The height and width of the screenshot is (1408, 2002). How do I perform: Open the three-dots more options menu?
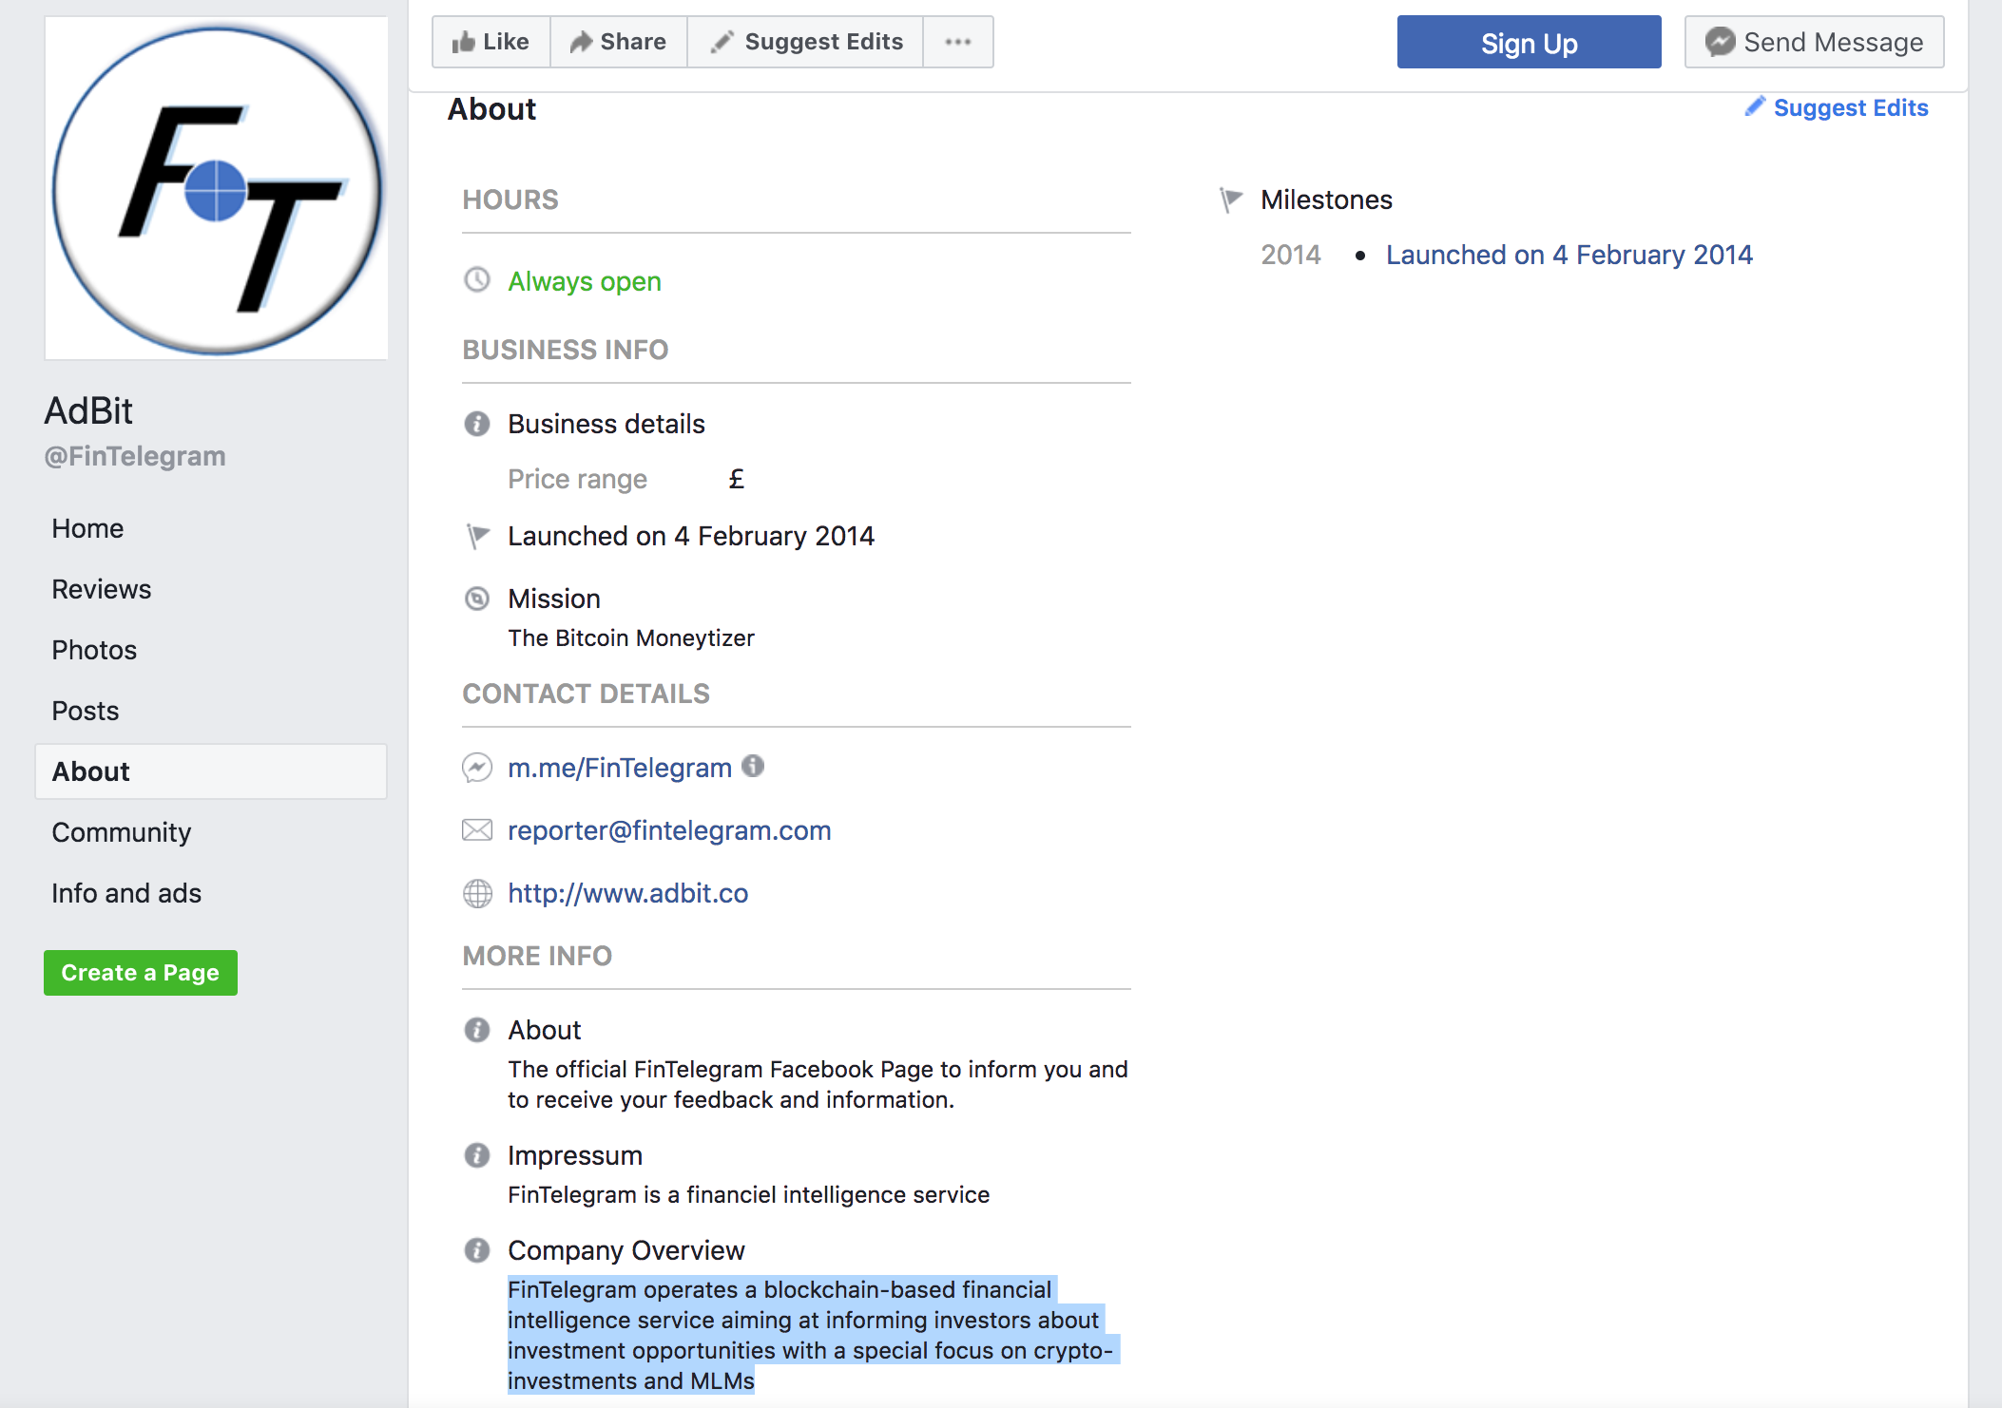tap(958, 42)
